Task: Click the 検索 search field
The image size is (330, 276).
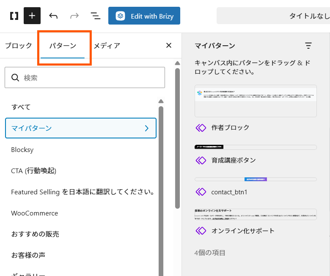Action: (85, 78)
